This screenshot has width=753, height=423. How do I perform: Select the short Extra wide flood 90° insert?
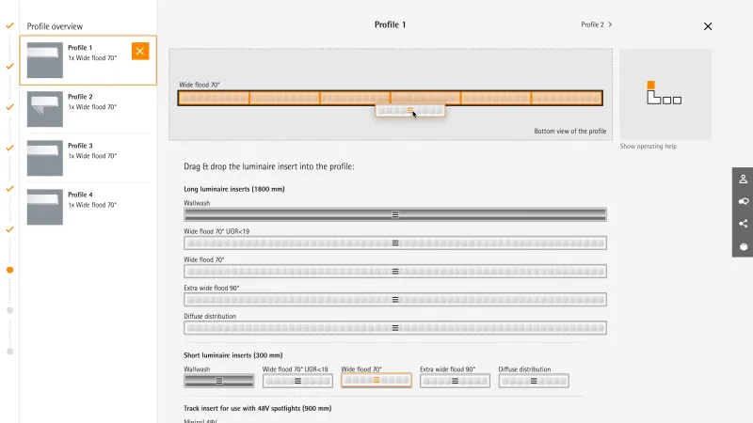click(455, 381)
